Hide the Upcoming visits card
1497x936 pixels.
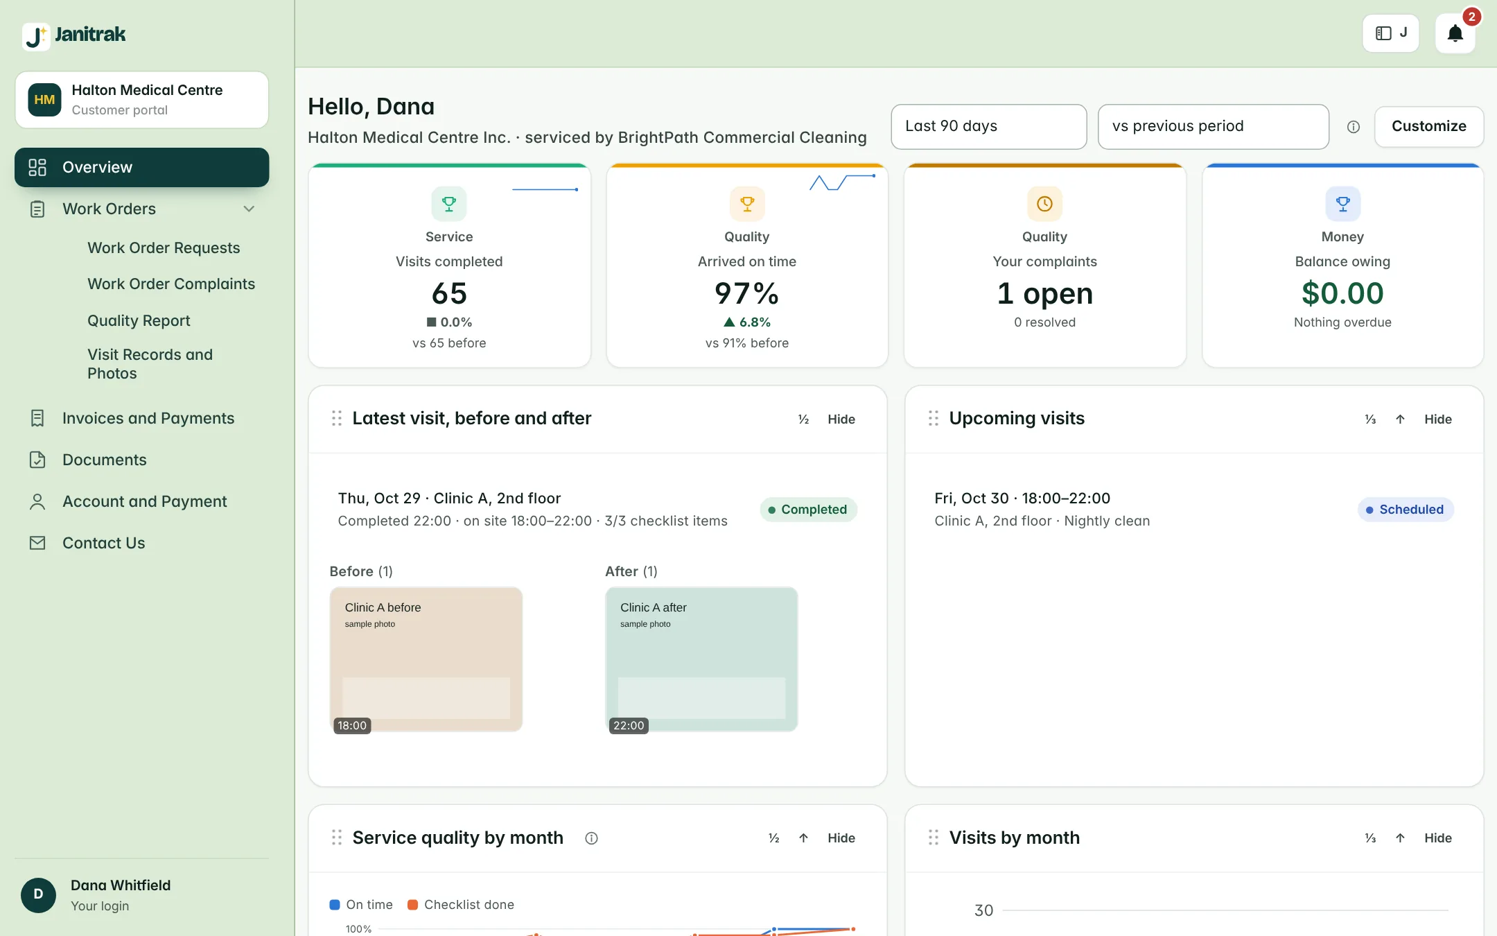tap(1438, 419)
